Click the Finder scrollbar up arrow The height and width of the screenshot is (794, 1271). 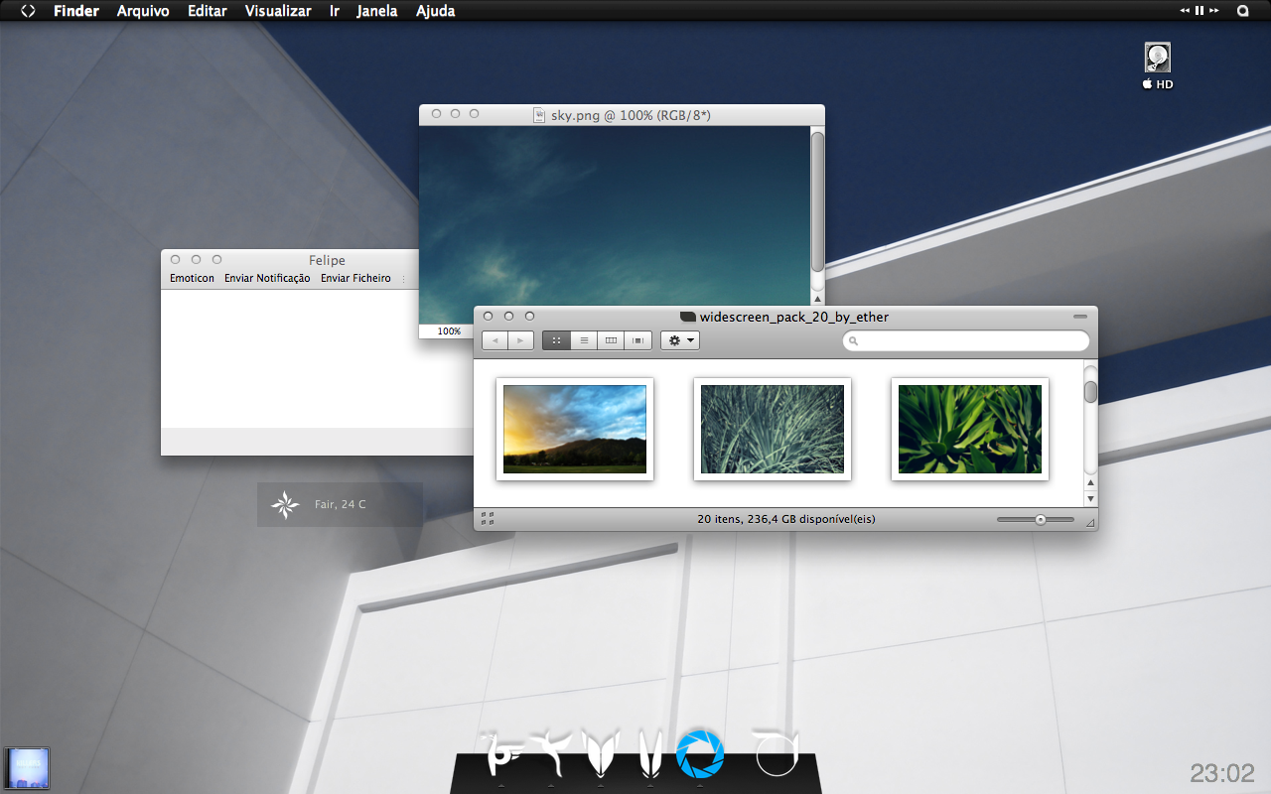pos(1090,483)
